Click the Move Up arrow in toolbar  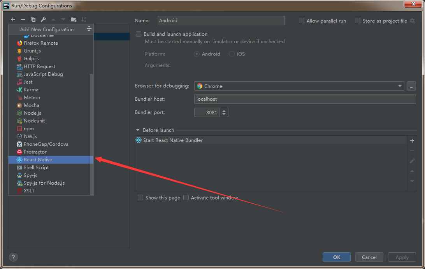53,19
